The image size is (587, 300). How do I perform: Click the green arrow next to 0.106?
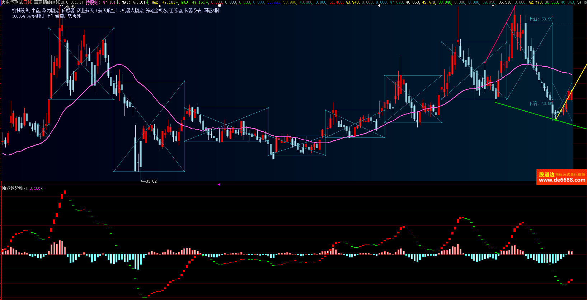pos(42,188)
